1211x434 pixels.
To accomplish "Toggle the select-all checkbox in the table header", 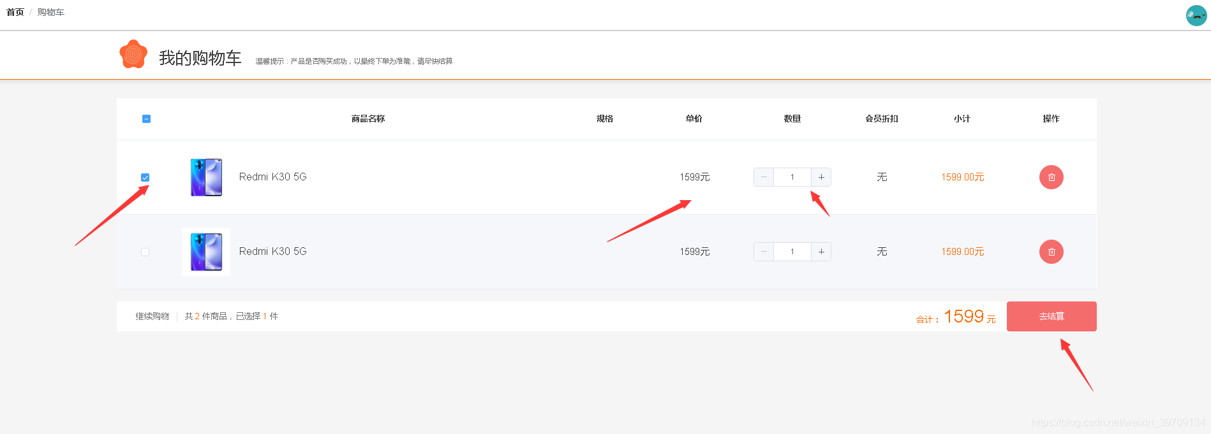I will tap(146, 119).
